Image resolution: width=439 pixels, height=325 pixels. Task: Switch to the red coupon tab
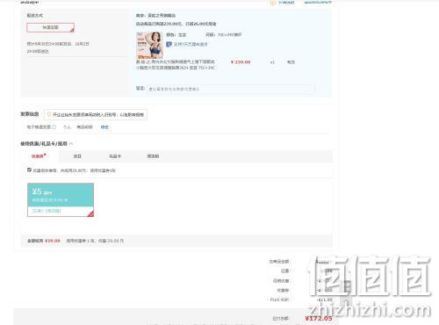click(x=39, y=156)
